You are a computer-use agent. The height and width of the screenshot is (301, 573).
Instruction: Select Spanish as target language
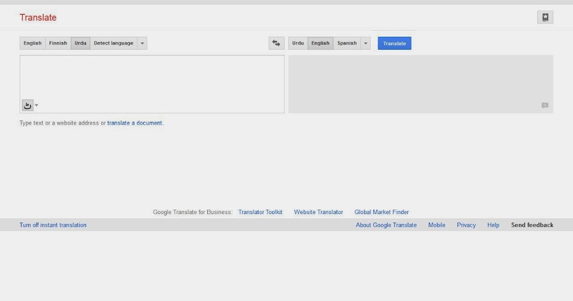tap(347, 43)
